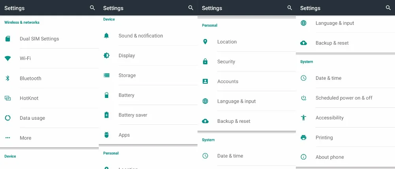The width and height of the screenshot is (395, 169).
Task: Open Location under Personal section
Action: coord(247,42)
